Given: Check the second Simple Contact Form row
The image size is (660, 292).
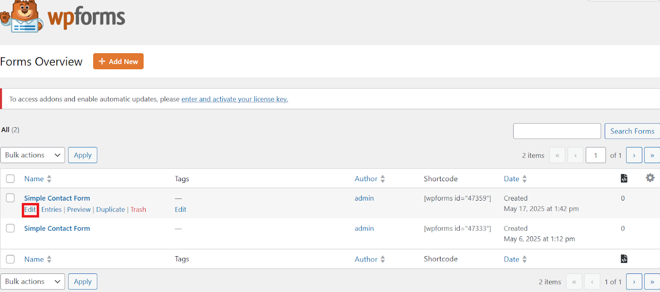Looking at the screenshot, I should 10,228.
